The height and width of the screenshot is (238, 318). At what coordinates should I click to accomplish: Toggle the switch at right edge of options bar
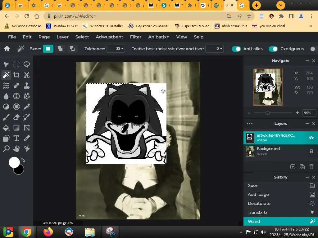pyautogui.click(x=314, y=49)
